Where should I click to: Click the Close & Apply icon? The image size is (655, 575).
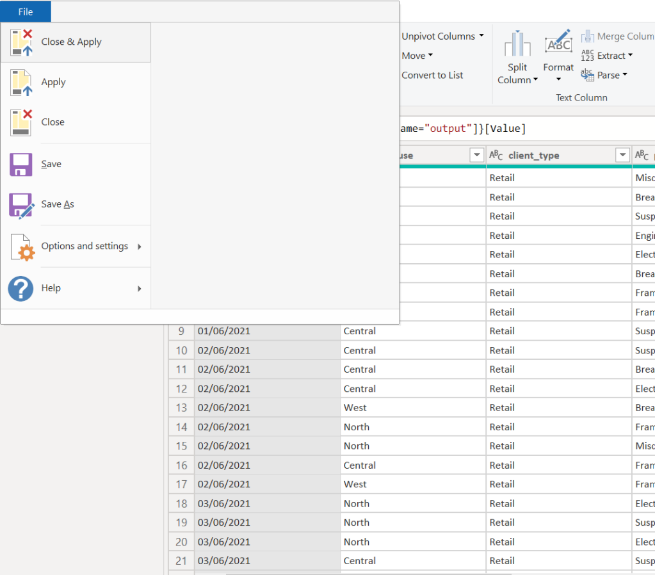click(21, 42)
